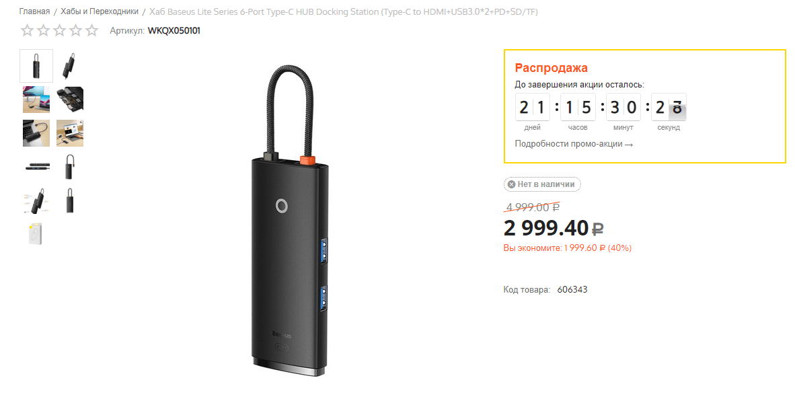Go to the Главная breadcrumb
Screen dimensions: 795x407
click(x=34, y=11)
